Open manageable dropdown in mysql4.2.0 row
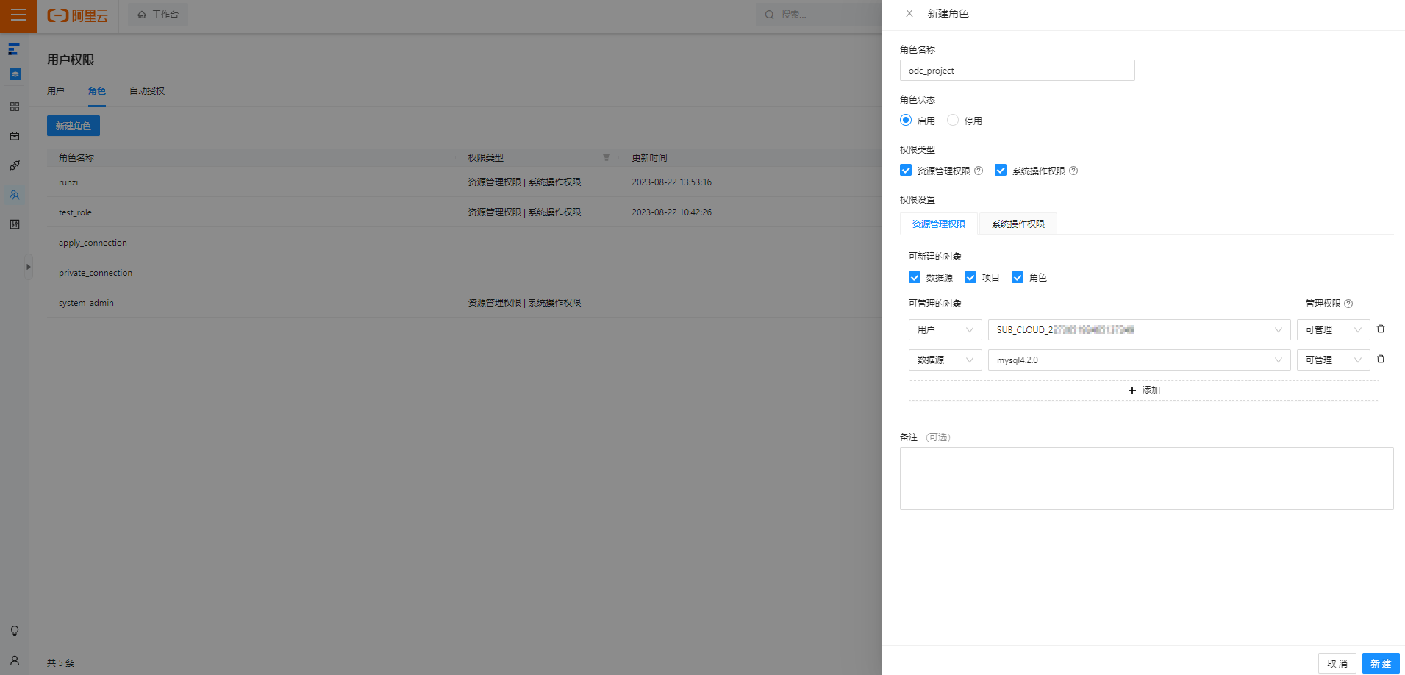Image resolution: width=1405 pixels, height=675 pixels. point(1334,360)
